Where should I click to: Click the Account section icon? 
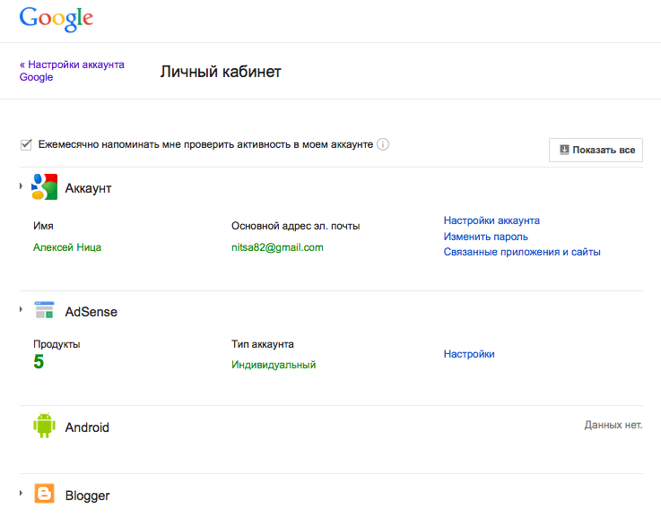coord(45,187)
